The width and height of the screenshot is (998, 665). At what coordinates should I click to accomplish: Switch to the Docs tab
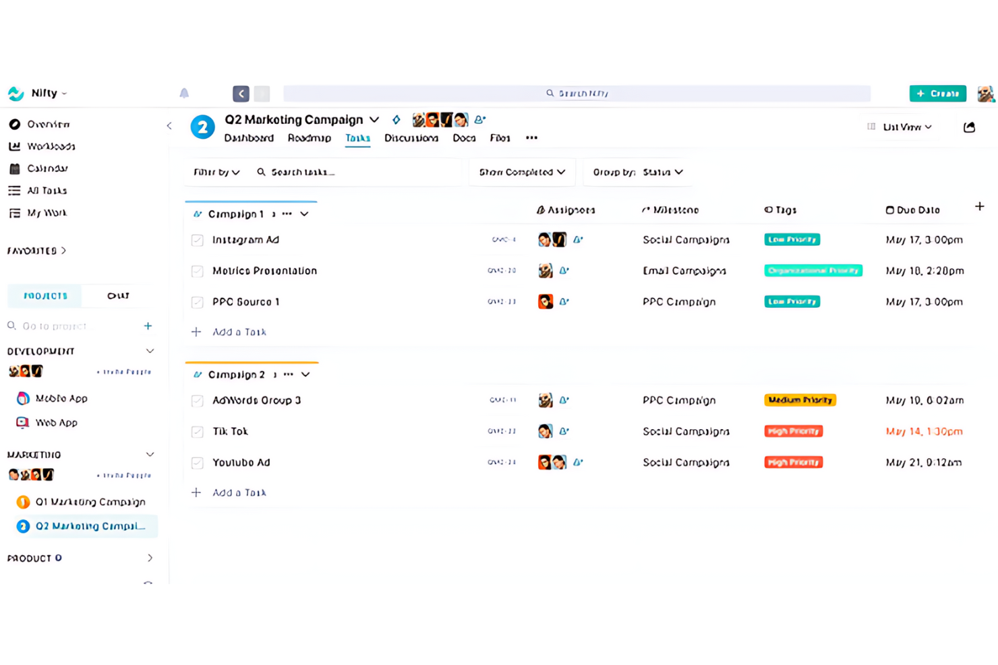pyautogui.click(x=464, y=138)
